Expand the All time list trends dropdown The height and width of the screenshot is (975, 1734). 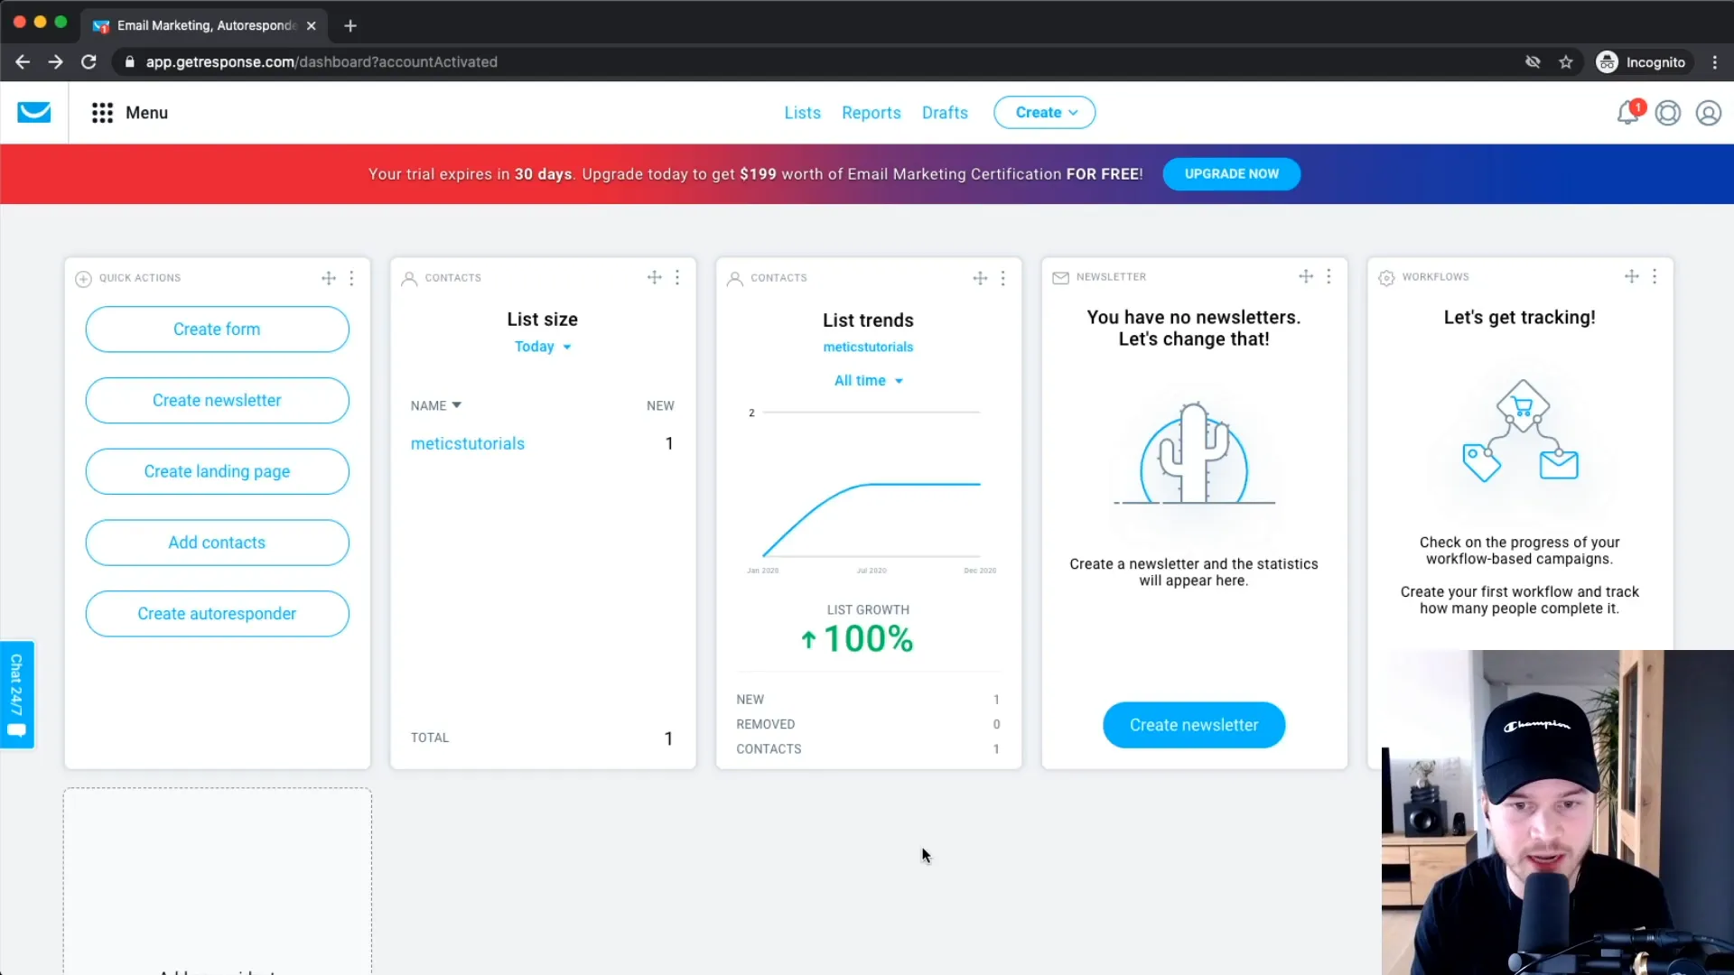coord(868,380)
